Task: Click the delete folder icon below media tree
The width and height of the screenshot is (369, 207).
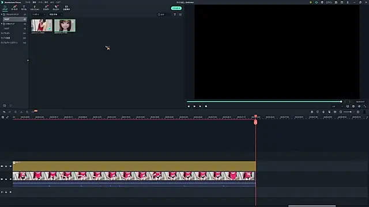Action: pos(11,106)
